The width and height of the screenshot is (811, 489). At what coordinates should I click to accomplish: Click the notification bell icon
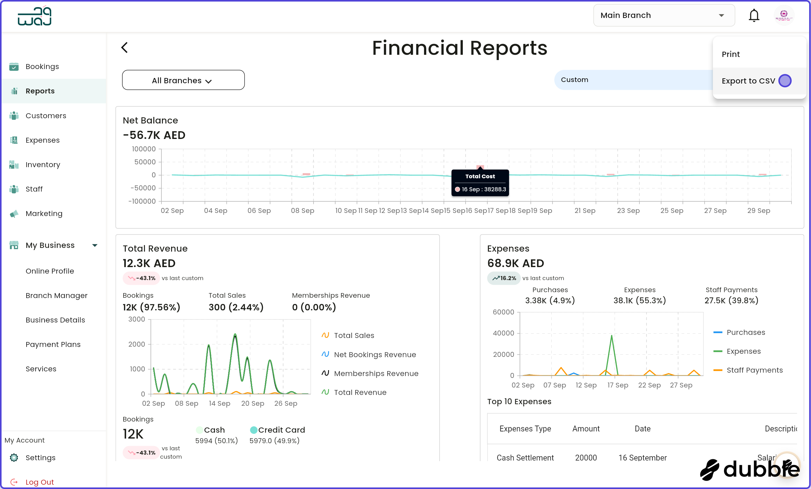(x=754, y=15)
